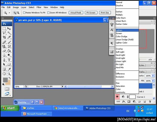Create new adjustment layer icon
Screen dimensions: 157x122
coord(134,101)
